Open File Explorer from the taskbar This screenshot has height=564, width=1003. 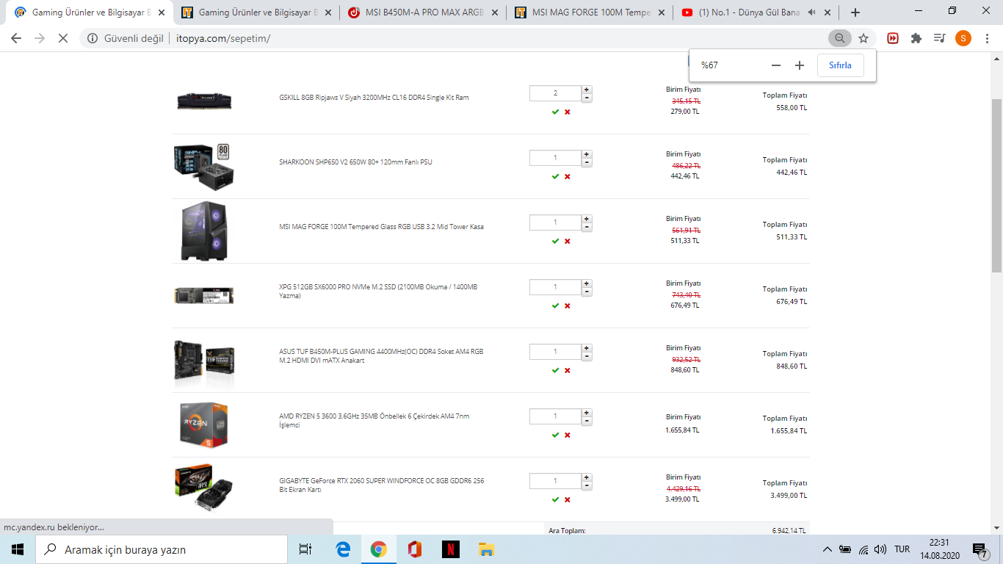click(x=486, y=549)
